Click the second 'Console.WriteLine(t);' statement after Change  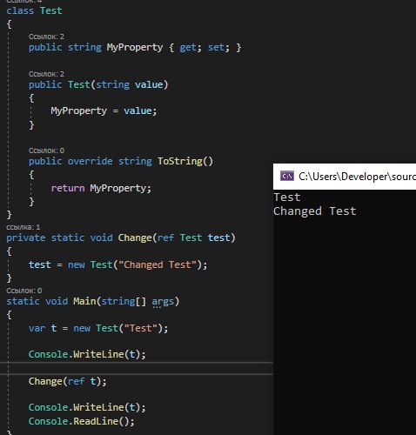pyautogui.click(x=87, y=407)
